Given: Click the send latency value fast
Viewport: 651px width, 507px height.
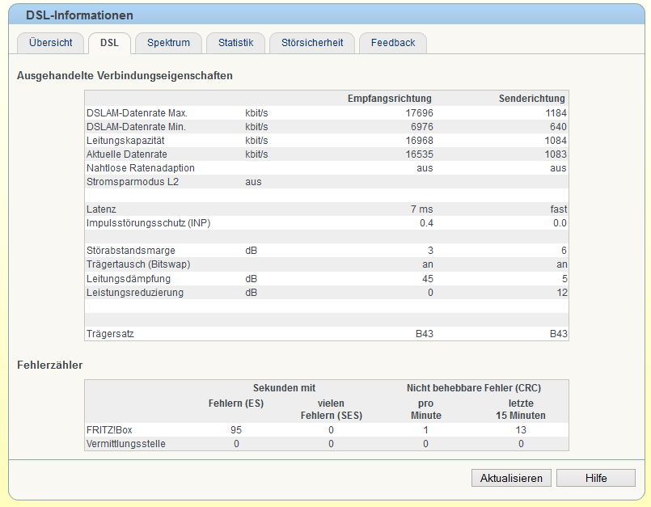Looking at the screenshot, I should click(x=559, y=209).
